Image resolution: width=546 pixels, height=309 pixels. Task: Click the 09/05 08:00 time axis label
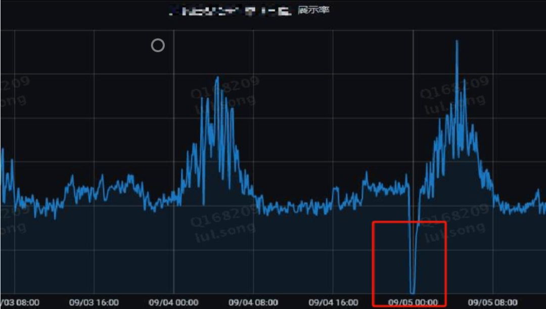click(x=493, y=302)
